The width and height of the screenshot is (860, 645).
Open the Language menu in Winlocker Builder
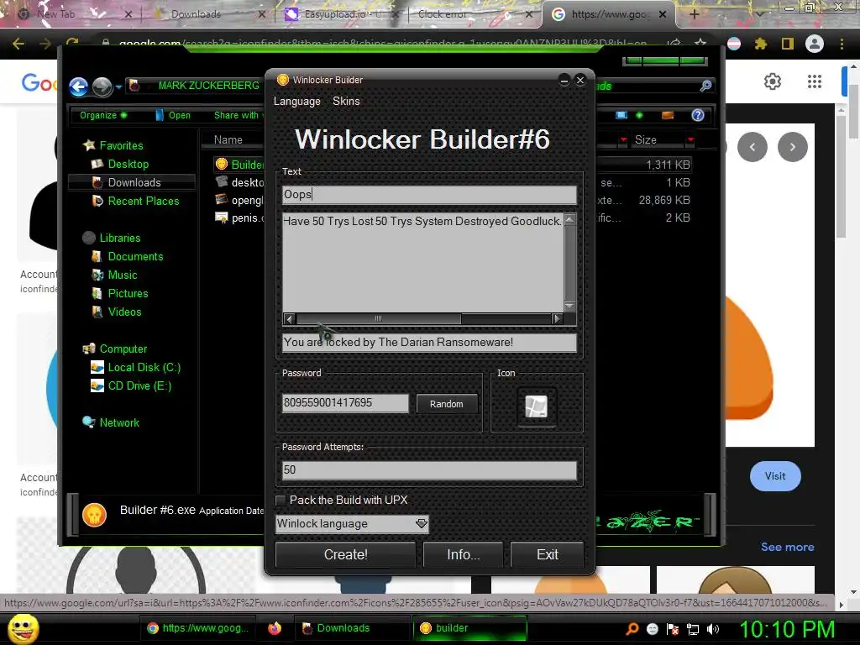296,102
